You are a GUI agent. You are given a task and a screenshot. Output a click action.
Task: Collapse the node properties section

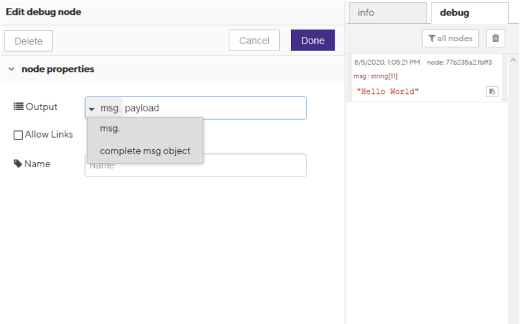point(12,69)
